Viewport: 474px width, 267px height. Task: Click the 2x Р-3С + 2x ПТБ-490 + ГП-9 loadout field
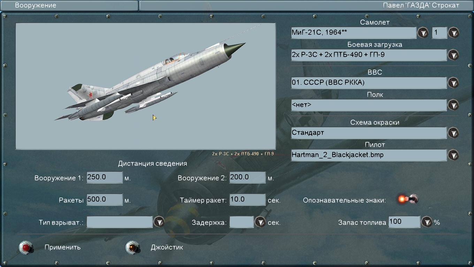coord(369,55)
